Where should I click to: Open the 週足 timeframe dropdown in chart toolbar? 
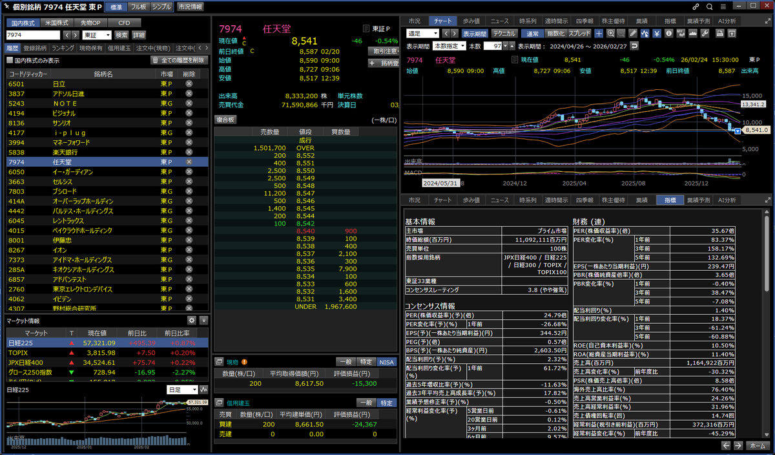pyautogui.click(x=422, y=33)
